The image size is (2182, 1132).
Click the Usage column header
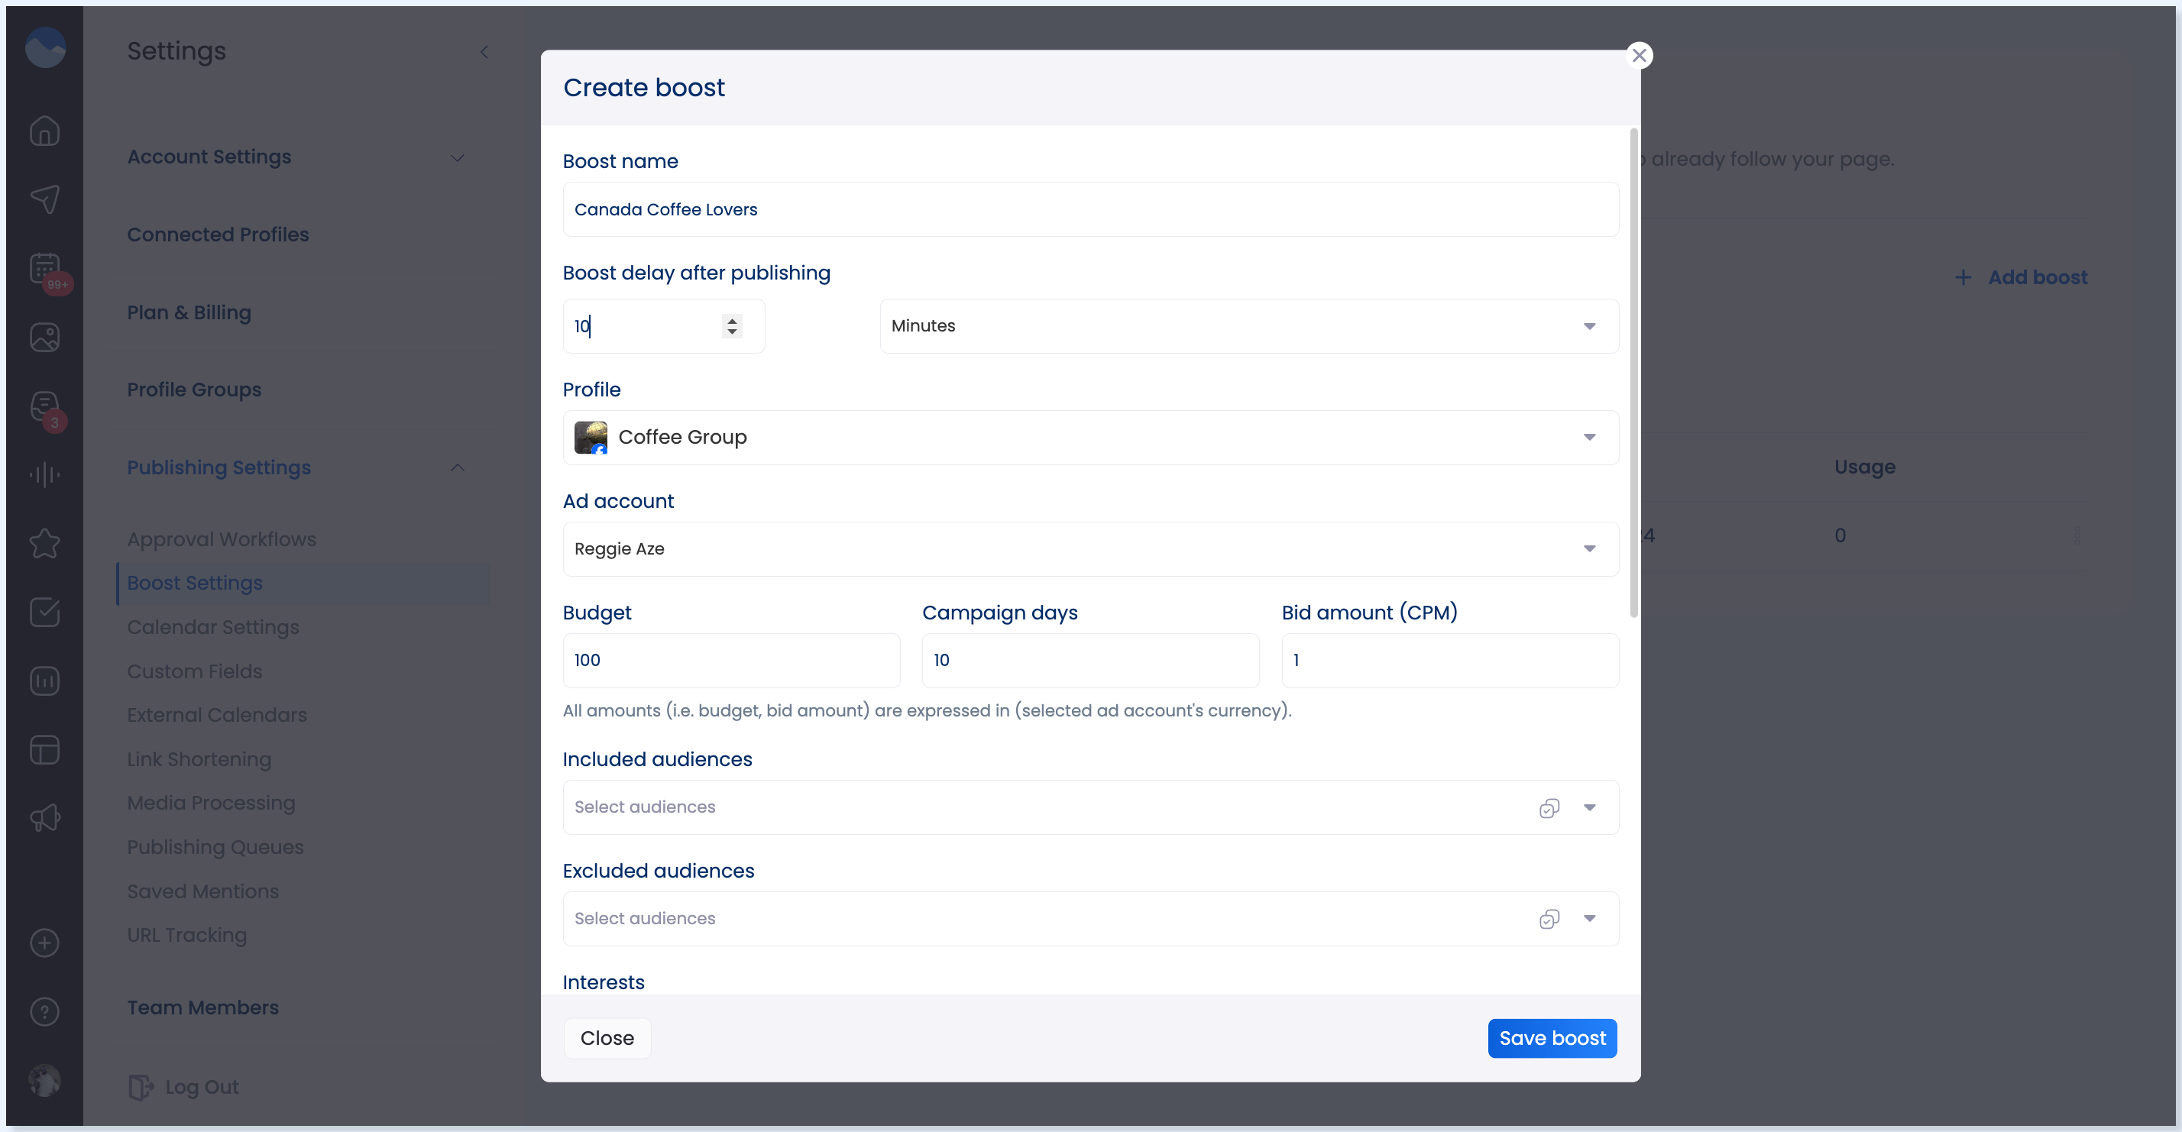click(x=1864, y=467)
